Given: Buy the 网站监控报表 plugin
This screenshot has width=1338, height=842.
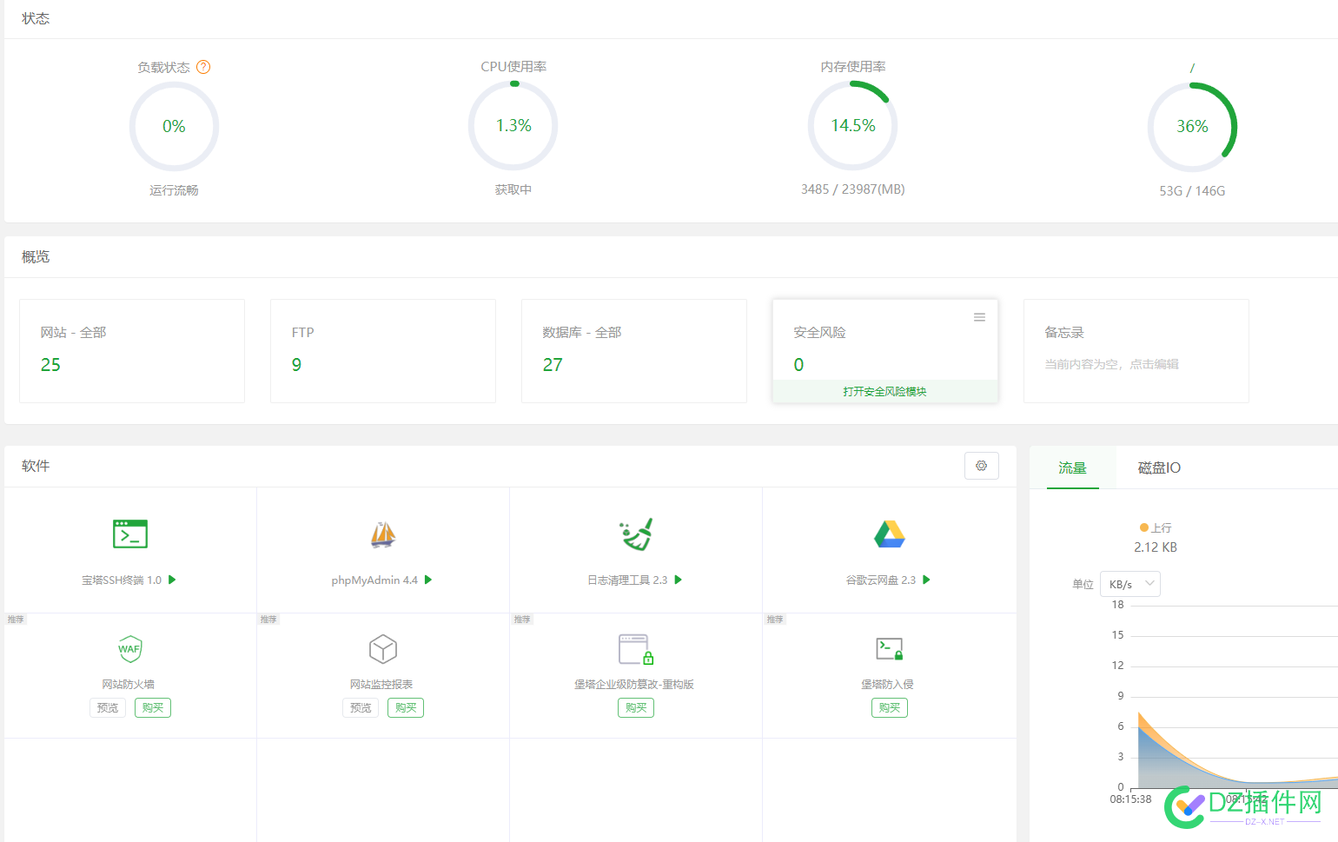Looking at the screenshot, I should [406, 707].
